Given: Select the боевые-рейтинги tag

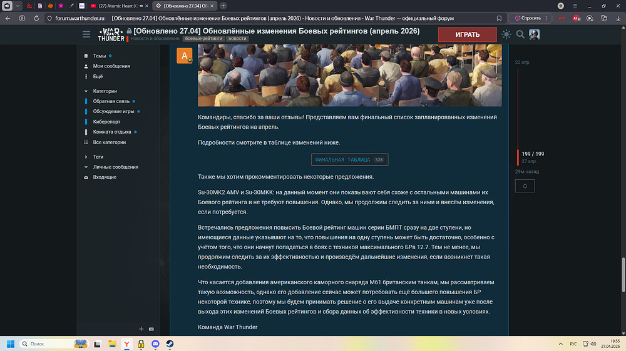Looking at the screenshot, I should pyautogui.click(x=203, y=39).
